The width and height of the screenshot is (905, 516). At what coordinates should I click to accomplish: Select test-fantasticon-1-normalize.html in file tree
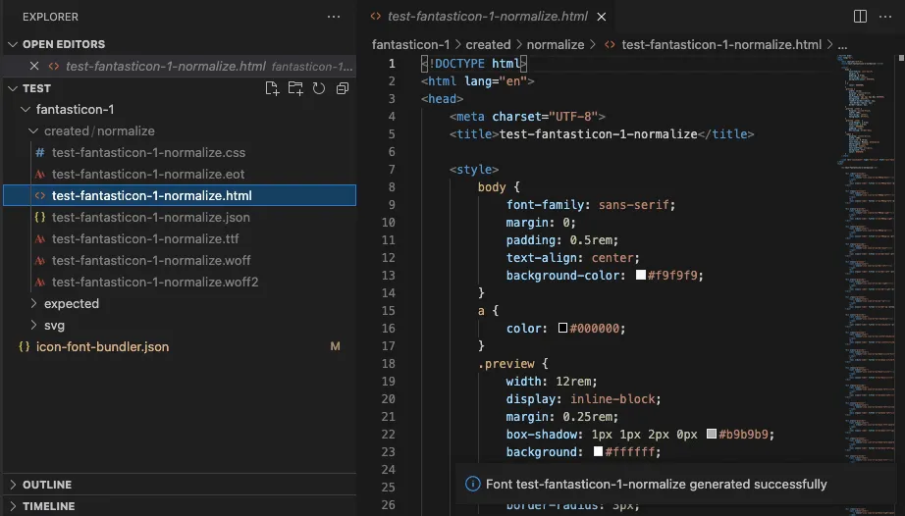click(x=152, y=195)
